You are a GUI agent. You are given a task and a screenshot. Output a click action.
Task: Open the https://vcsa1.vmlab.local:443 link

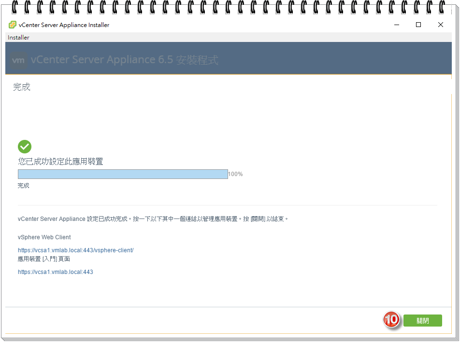coord(56,272)
